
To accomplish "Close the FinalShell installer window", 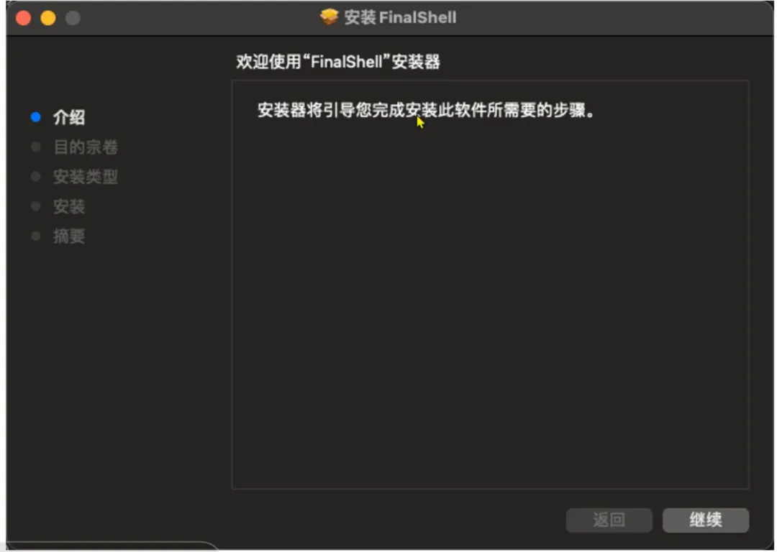I will 23,18.
